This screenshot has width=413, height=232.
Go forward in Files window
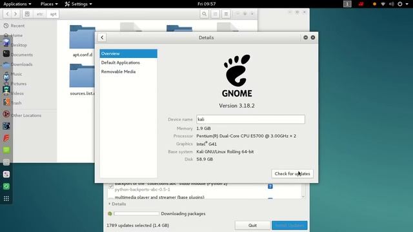15,14
